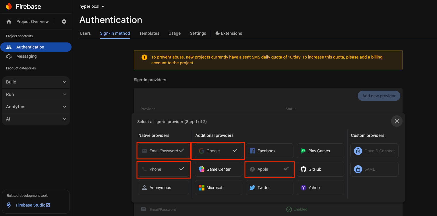Click the SMS quota warning icon

144,57
